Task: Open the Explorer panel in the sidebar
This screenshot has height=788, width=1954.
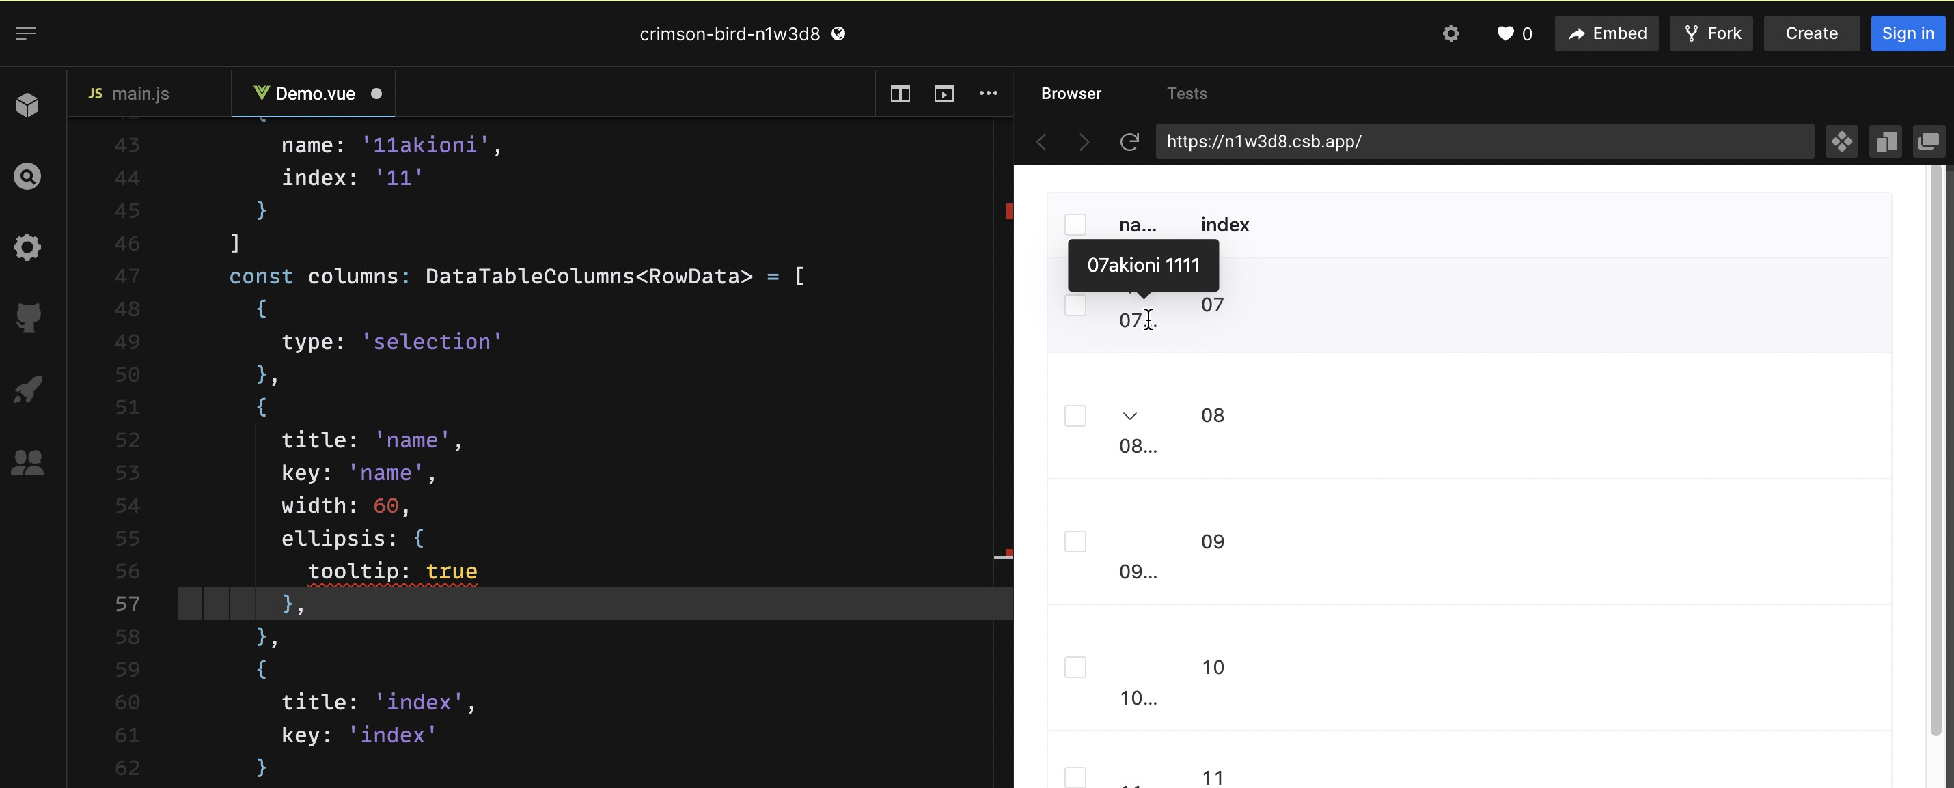Action: 27,104
